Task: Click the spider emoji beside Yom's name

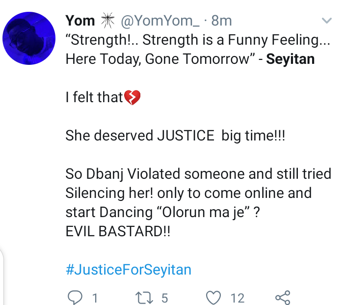Action: 106,21
